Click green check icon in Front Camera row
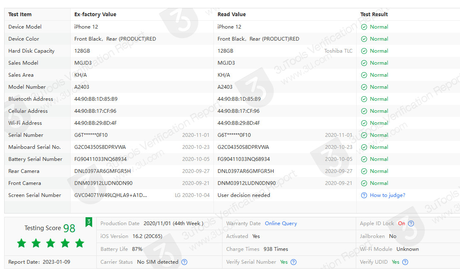 click(364, 183)
